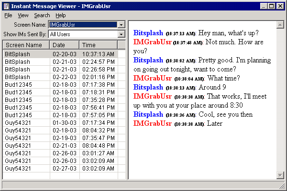Select Guy54321 row at 08:04:32 PM
Viewport: 287px width, 191px height.
click(x=60, y=131)
